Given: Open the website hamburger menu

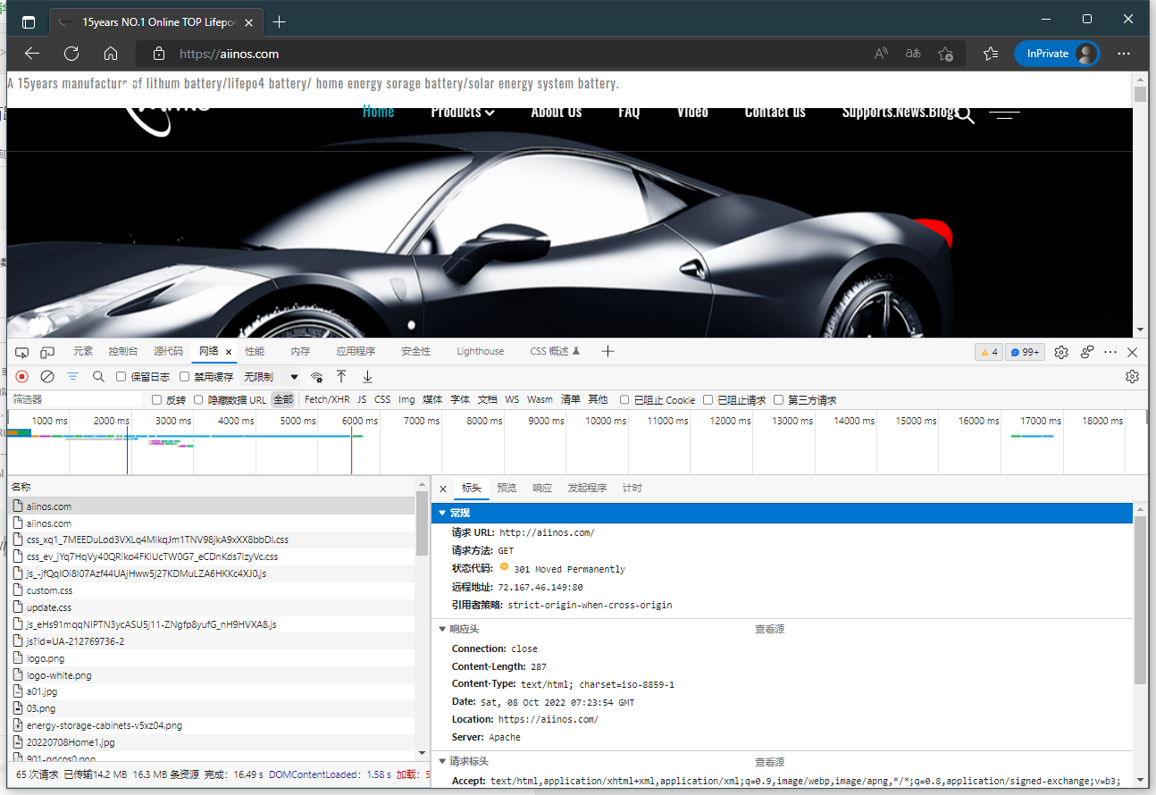Looking at the screenshot, I should [x=1004, y=114].
